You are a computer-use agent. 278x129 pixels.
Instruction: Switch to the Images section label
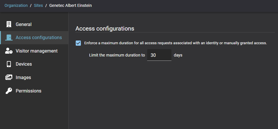point(23,77)
